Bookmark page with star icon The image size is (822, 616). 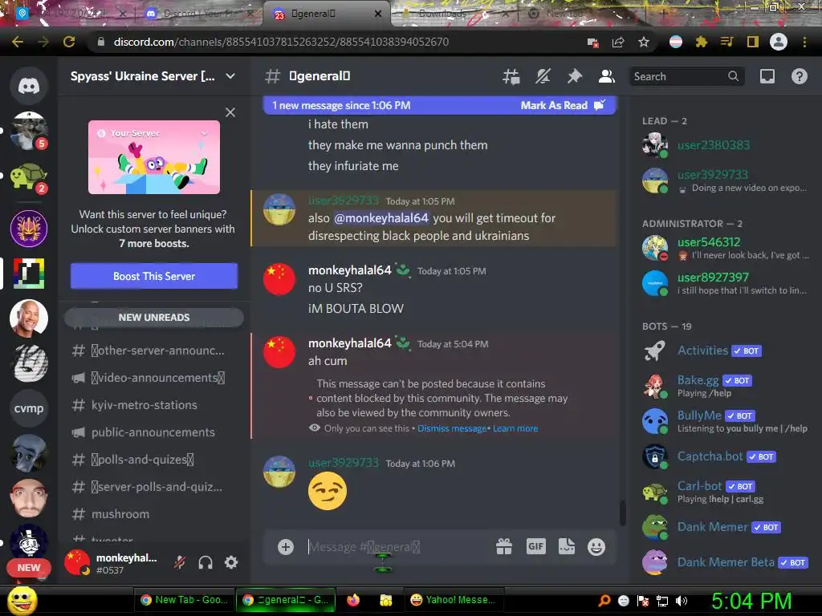(644, 42)
